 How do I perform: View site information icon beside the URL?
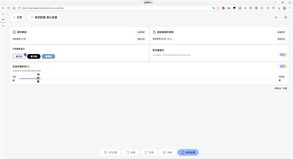[20, 8]
